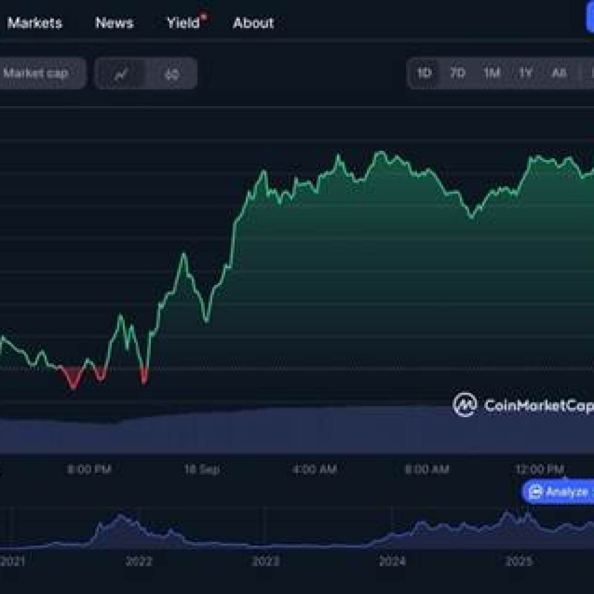Open the Markets menu
The width and height of the screenshot is (594, 594).
[x=35, y=23]
